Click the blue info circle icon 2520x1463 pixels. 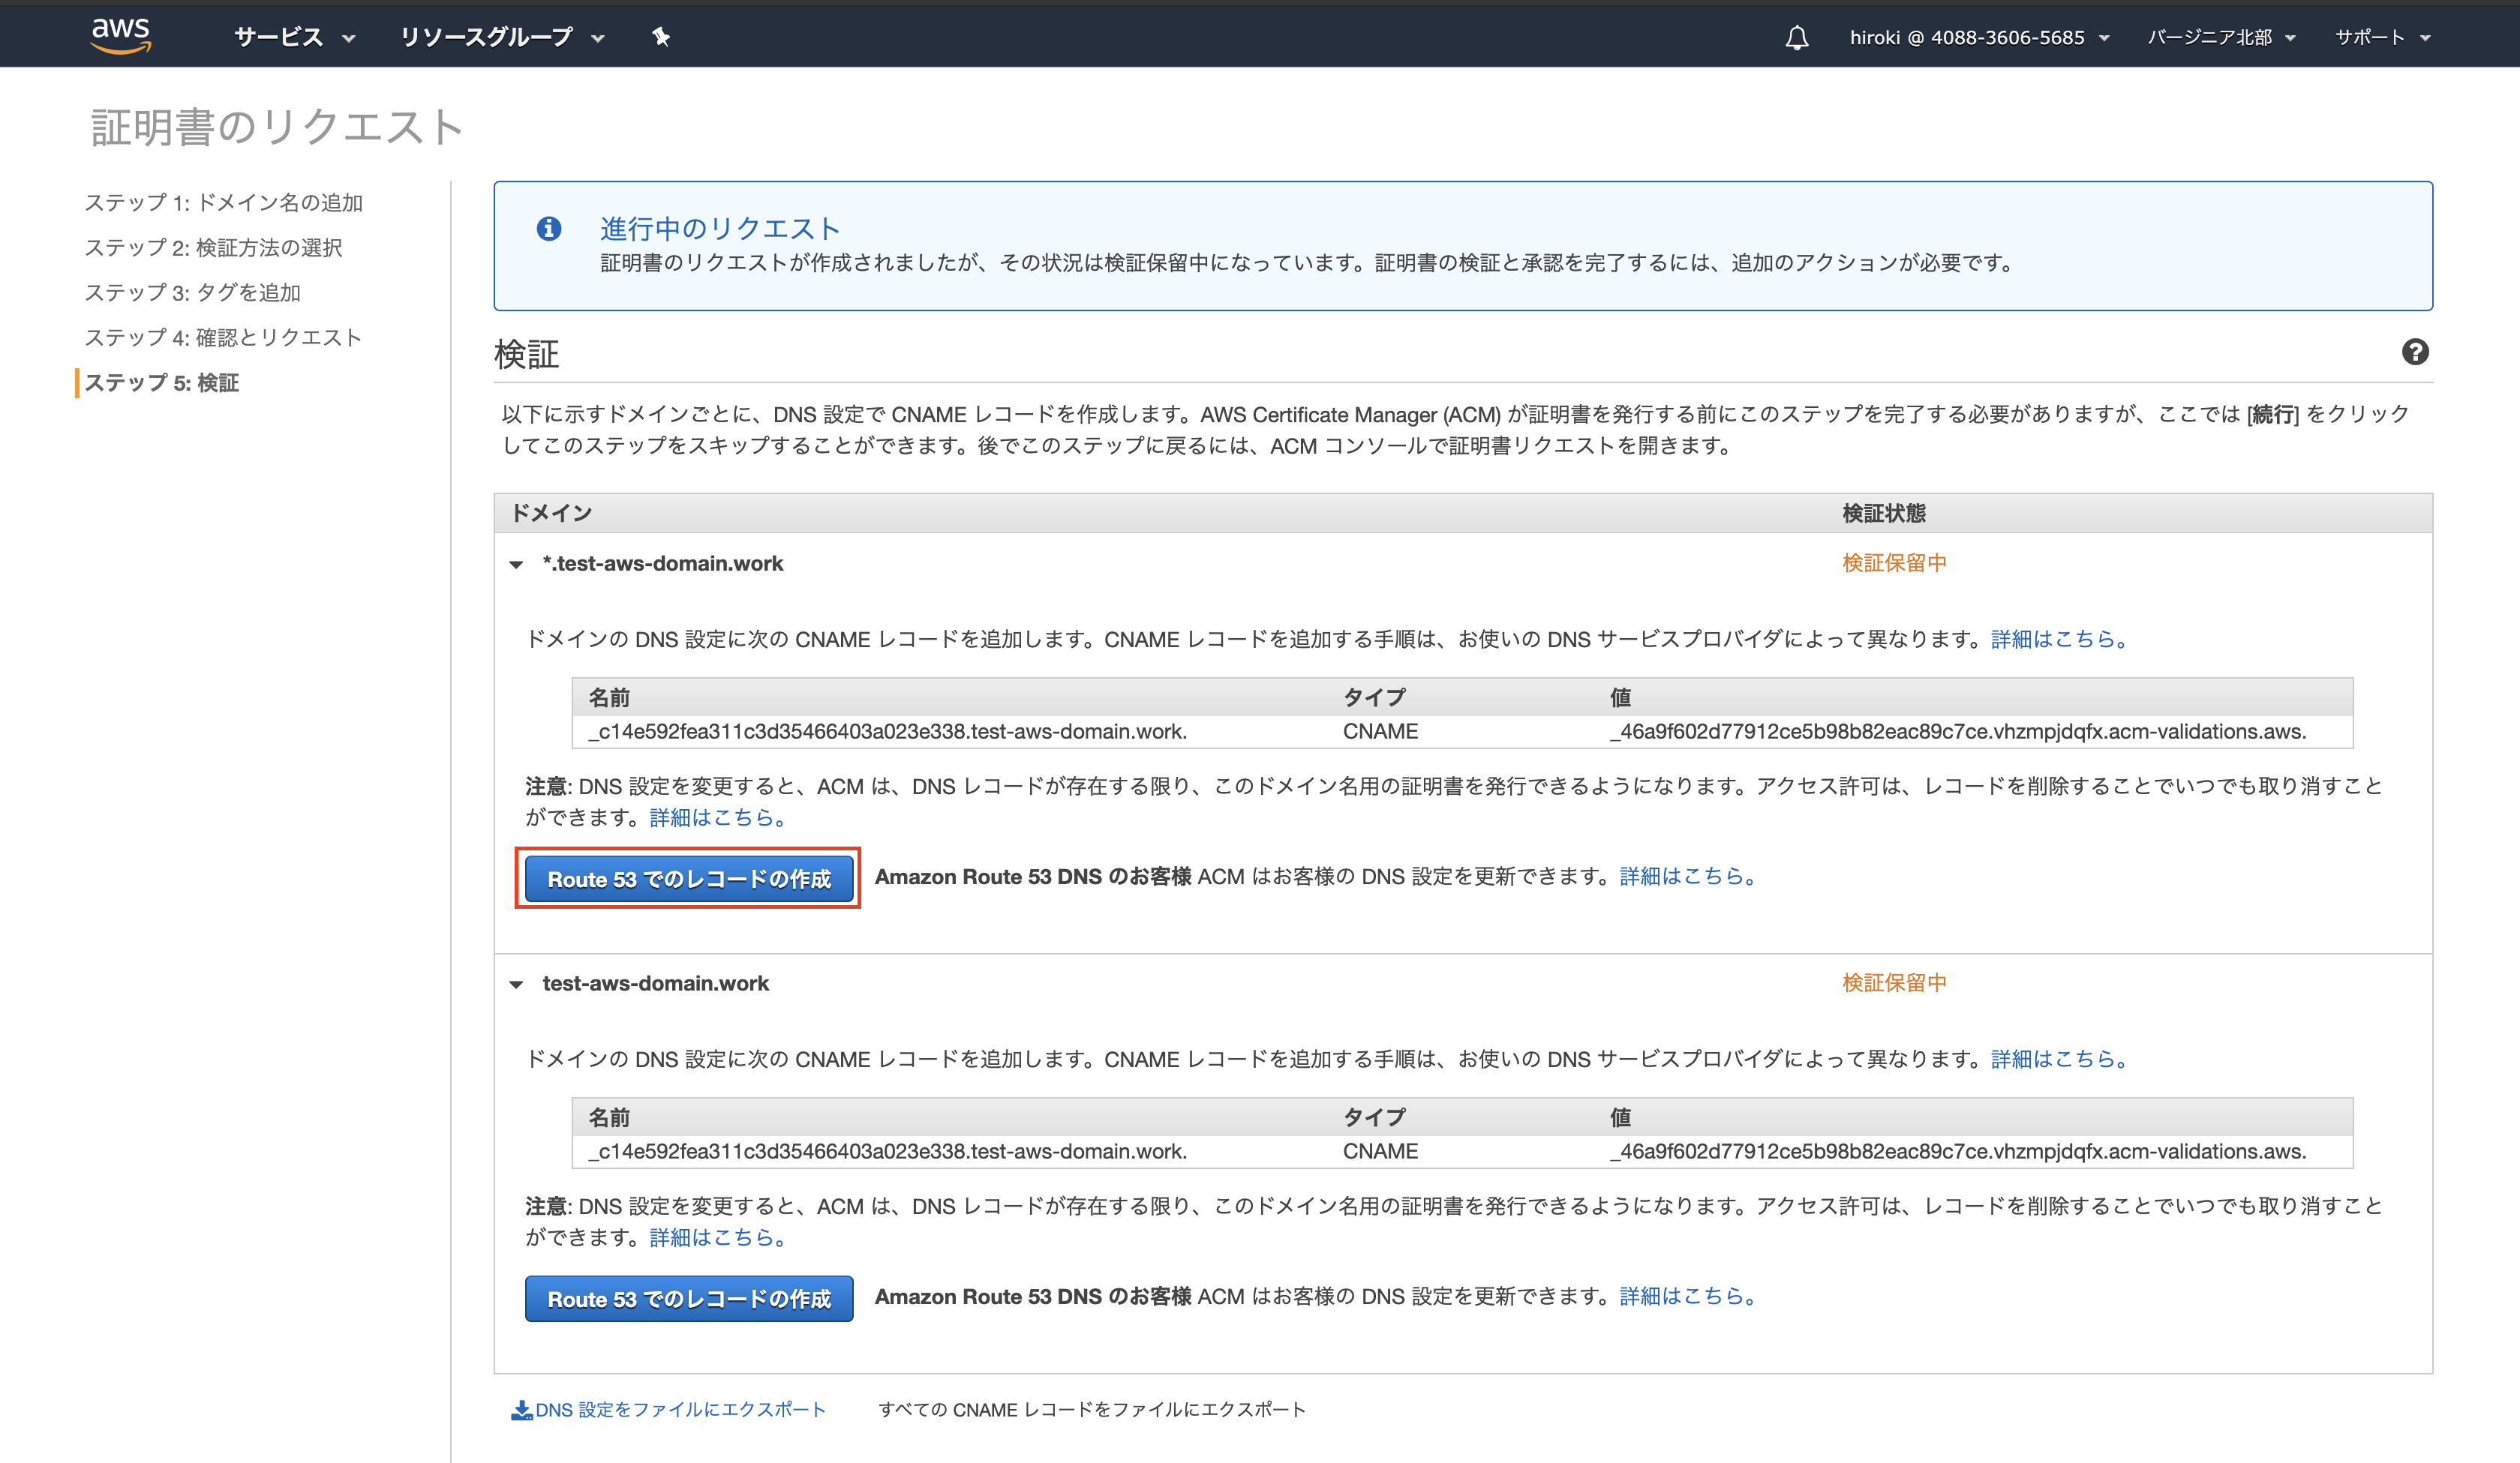click(549, 229)
